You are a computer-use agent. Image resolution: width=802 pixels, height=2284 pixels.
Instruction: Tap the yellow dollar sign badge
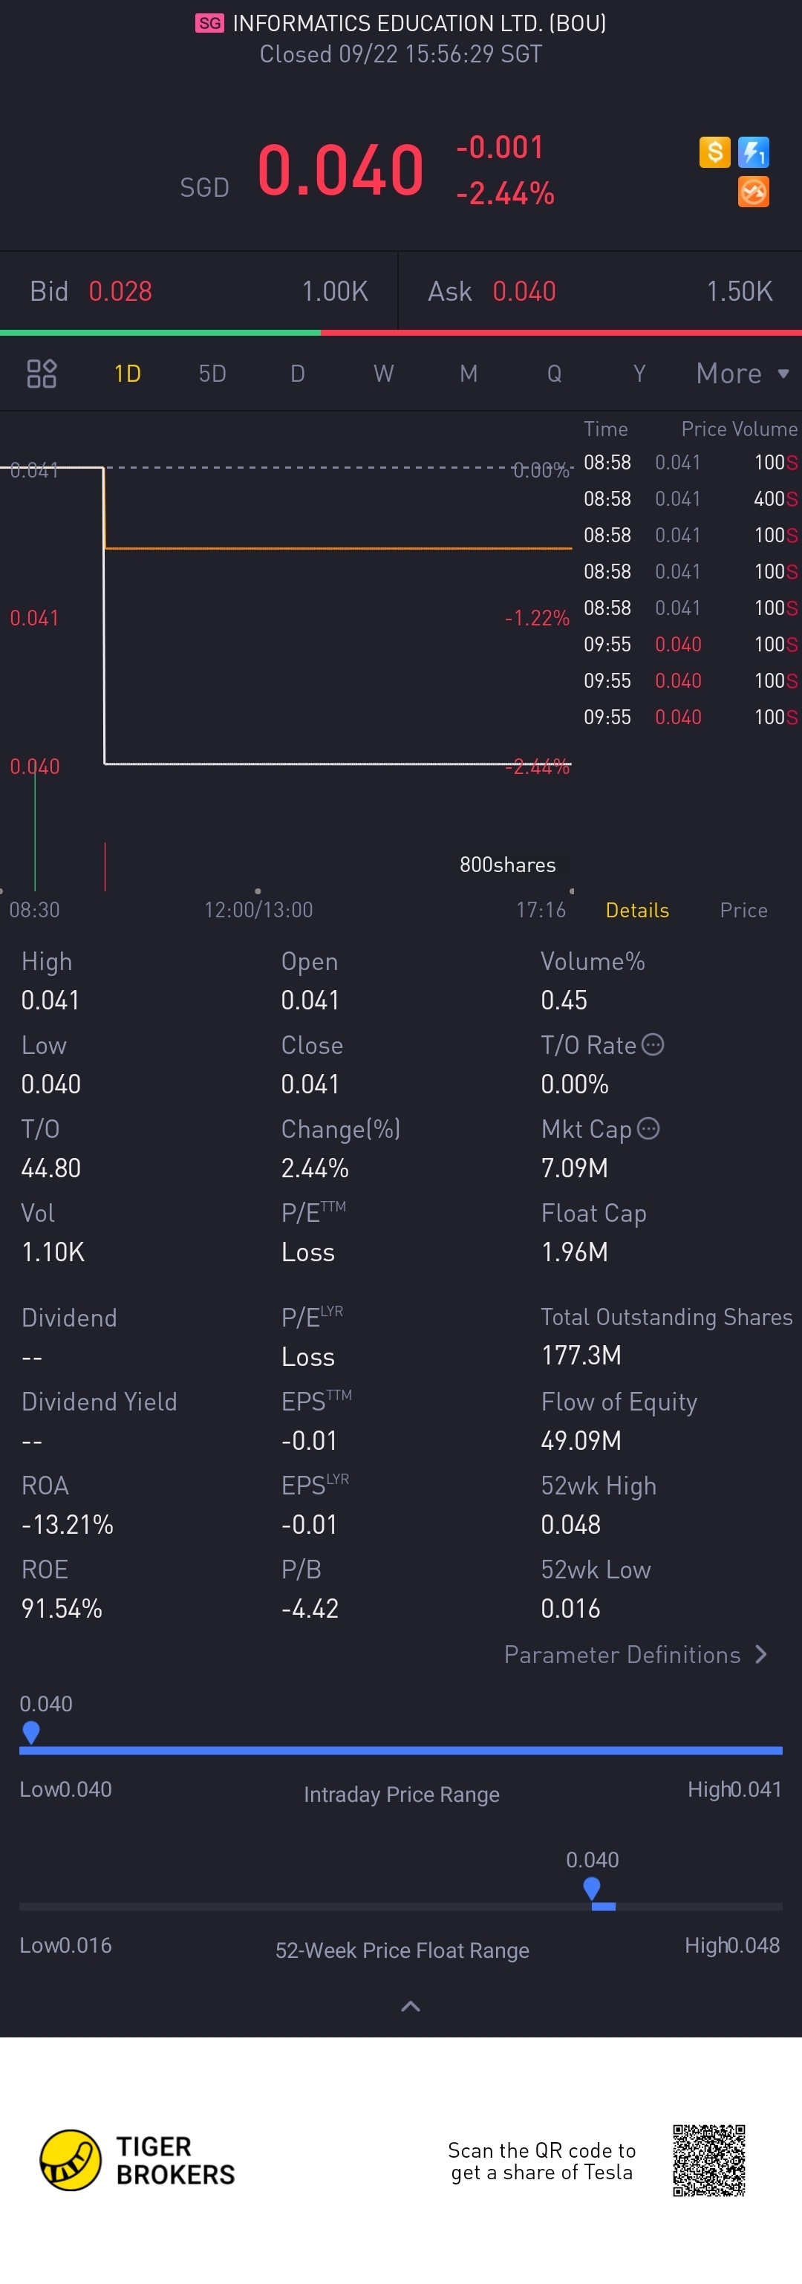(714, 152)
